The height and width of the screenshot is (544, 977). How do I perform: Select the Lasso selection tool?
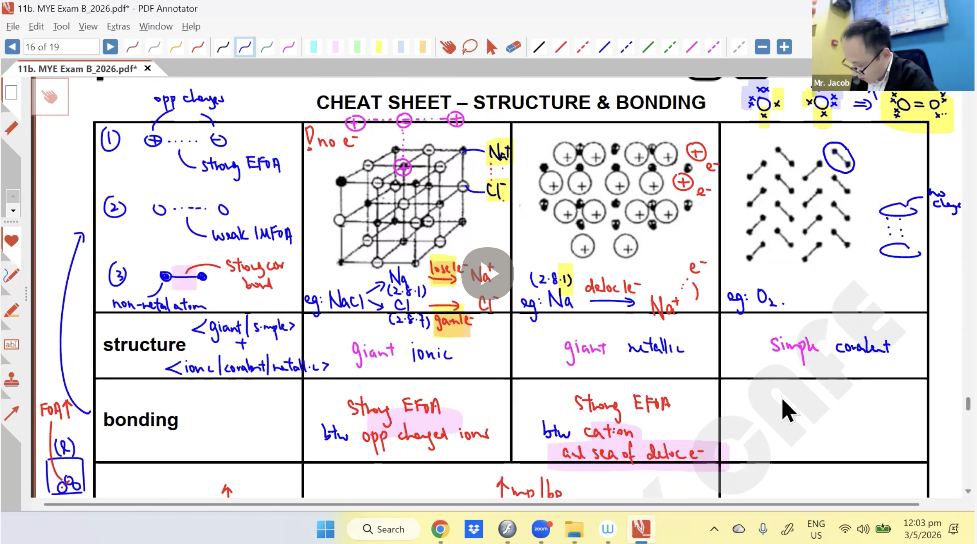[x=470, y=47]
